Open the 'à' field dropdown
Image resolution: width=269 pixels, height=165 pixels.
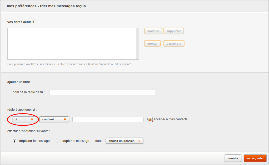[24, 119]
